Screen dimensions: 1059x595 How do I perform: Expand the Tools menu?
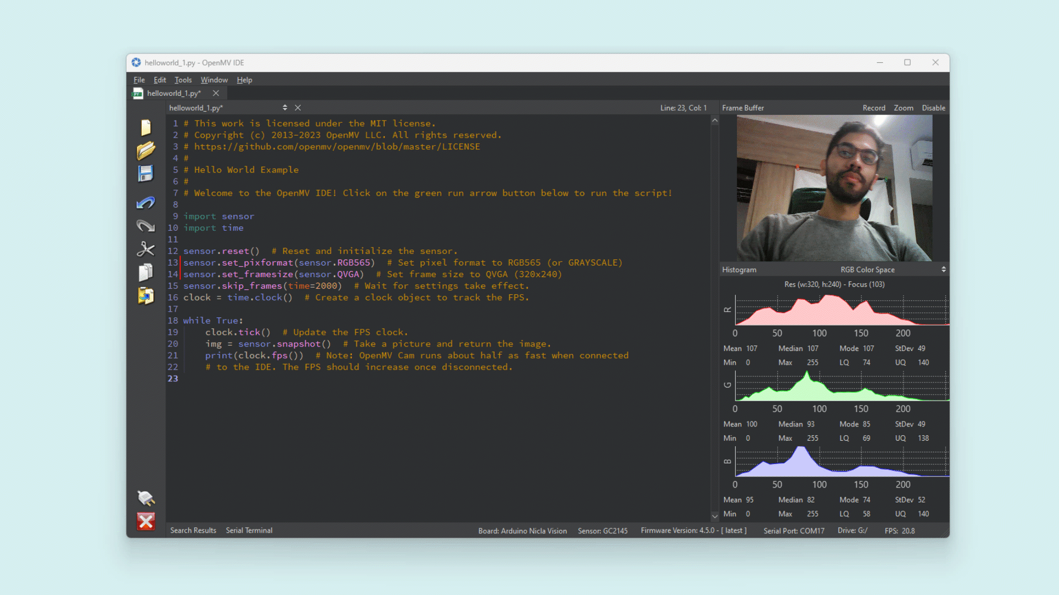[x=183, y=80]
